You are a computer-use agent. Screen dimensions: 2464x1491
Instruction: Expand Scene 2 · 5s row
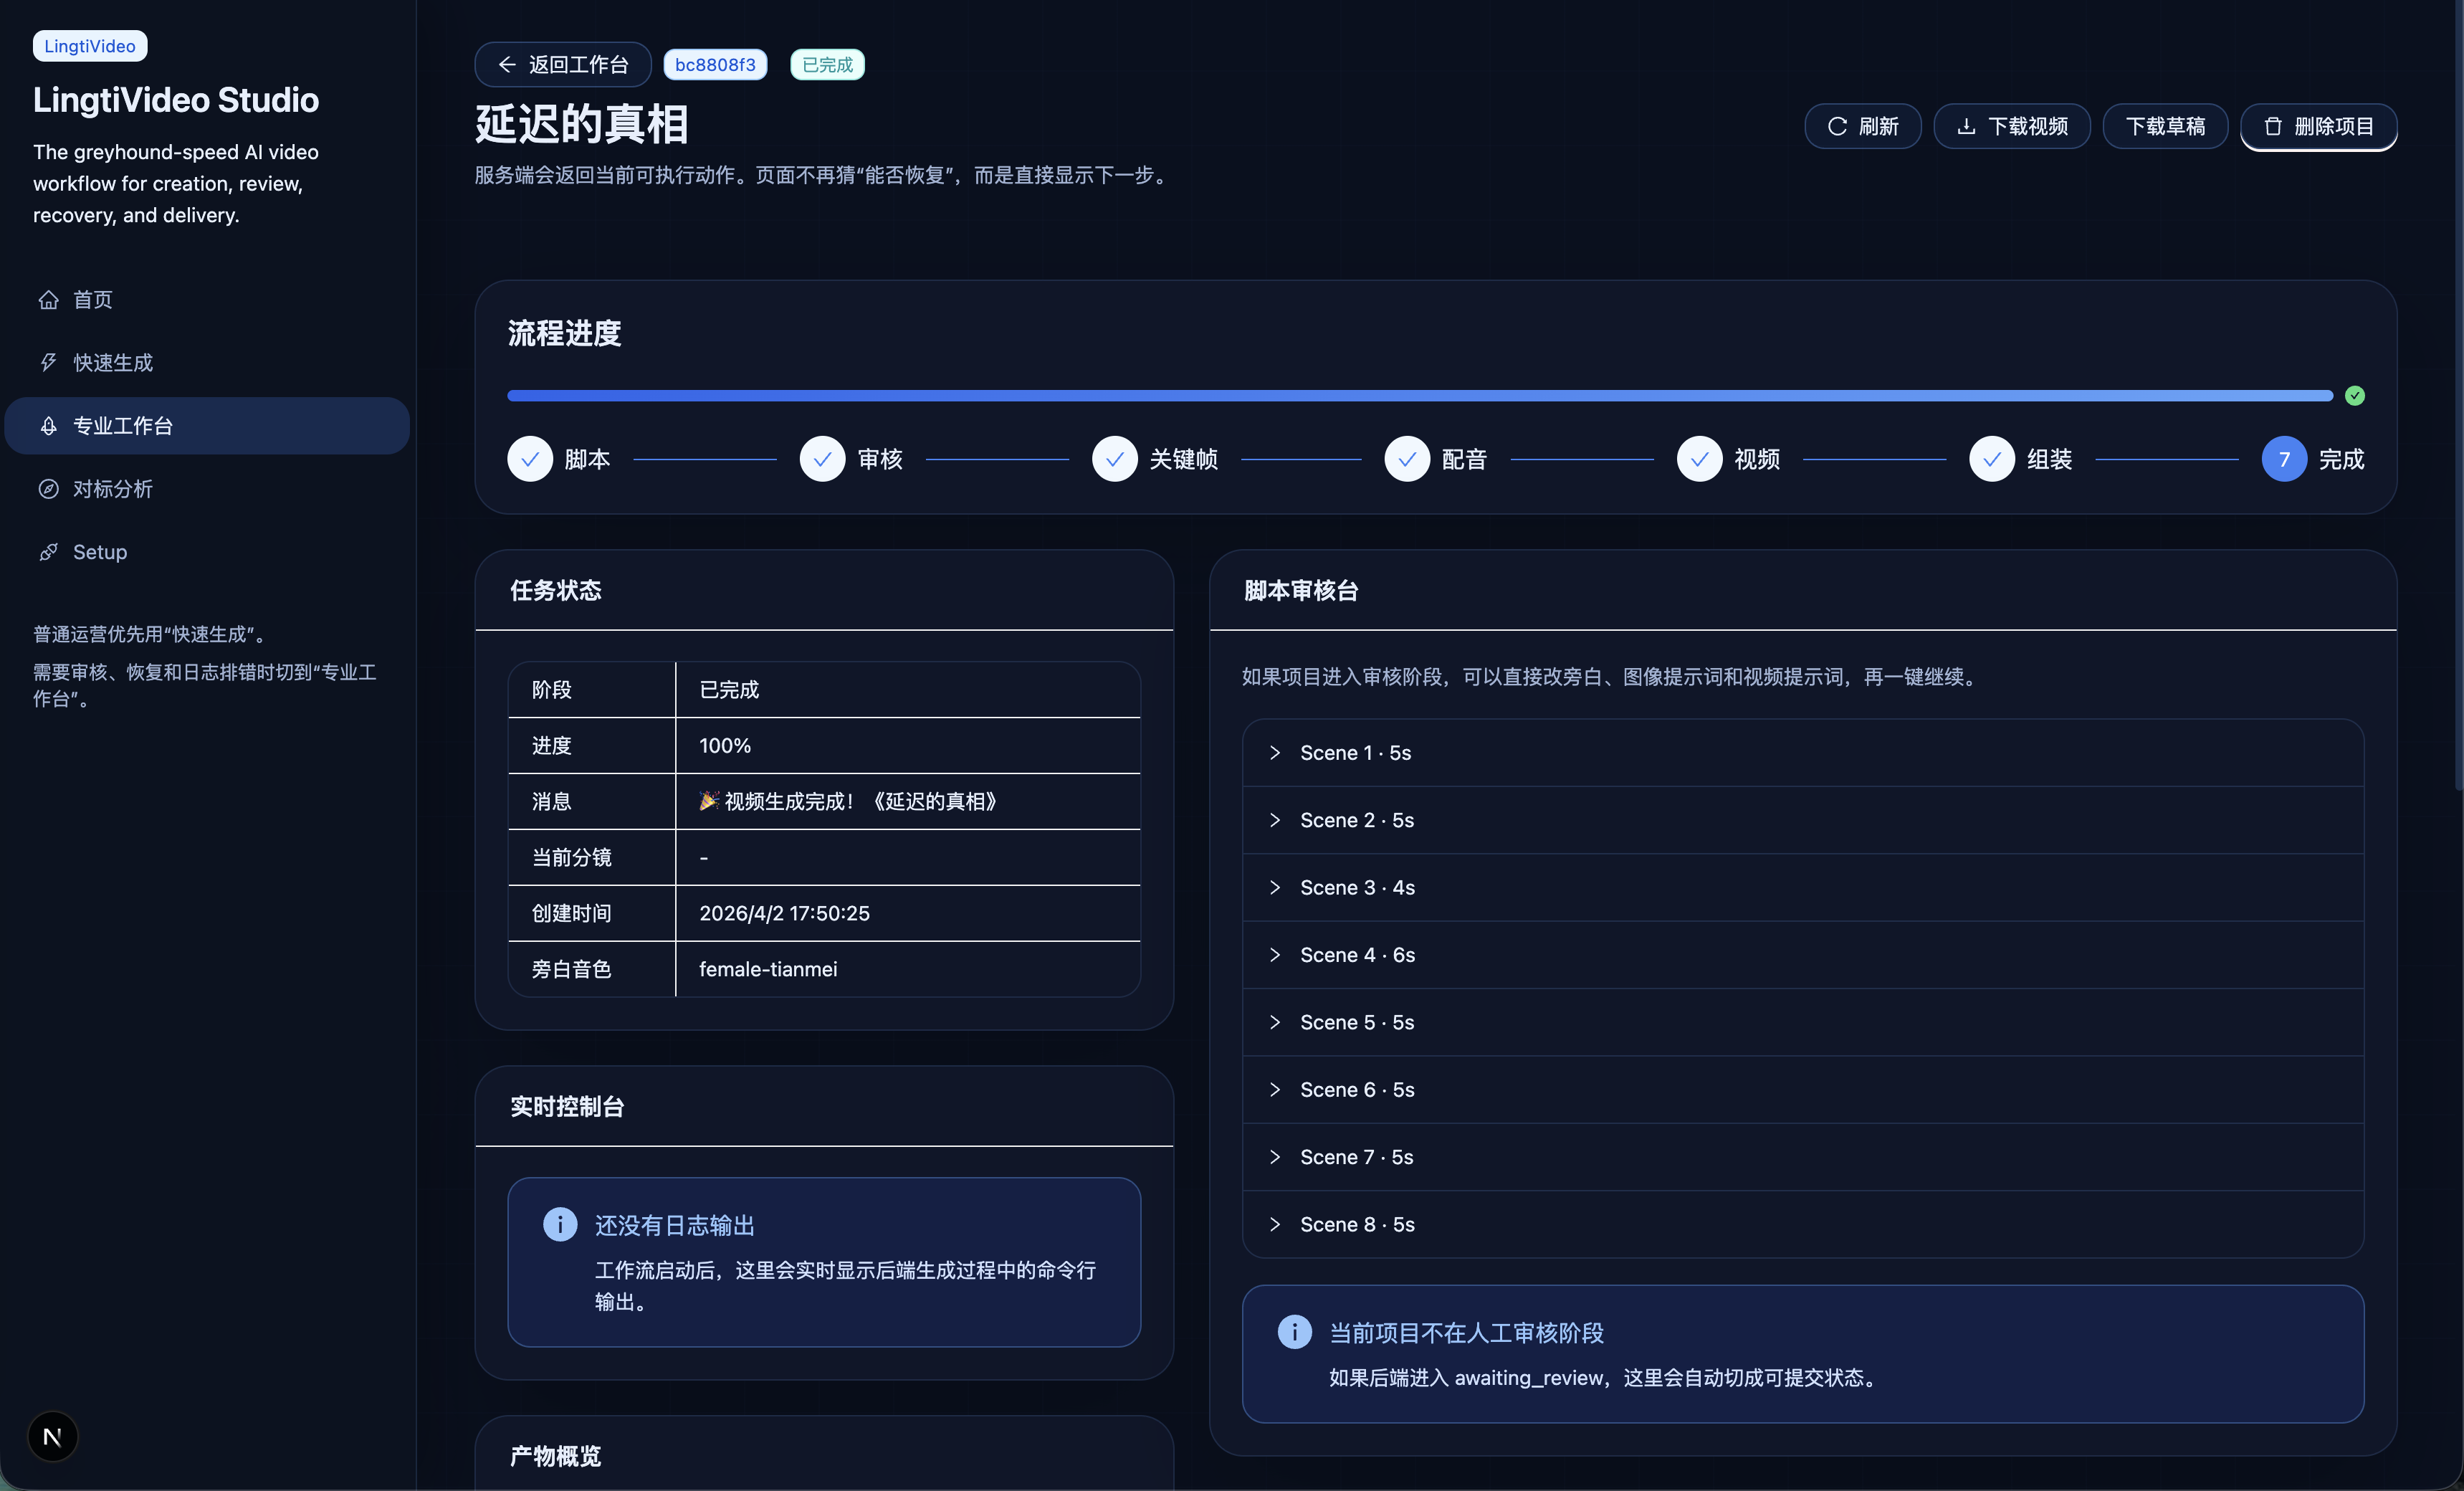tap(1803, 820)
